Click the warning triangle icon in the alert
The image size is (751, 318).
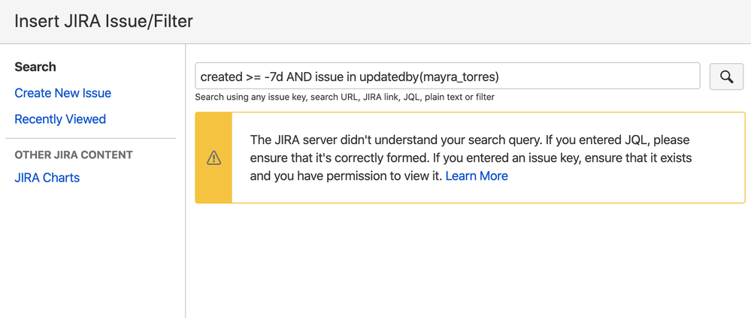[x=213, y=157]
